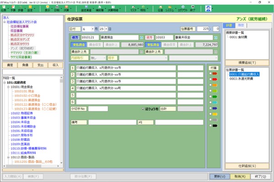Open the マスタ toolbar icon
This screenshot has height=182, width=274.
133,8
